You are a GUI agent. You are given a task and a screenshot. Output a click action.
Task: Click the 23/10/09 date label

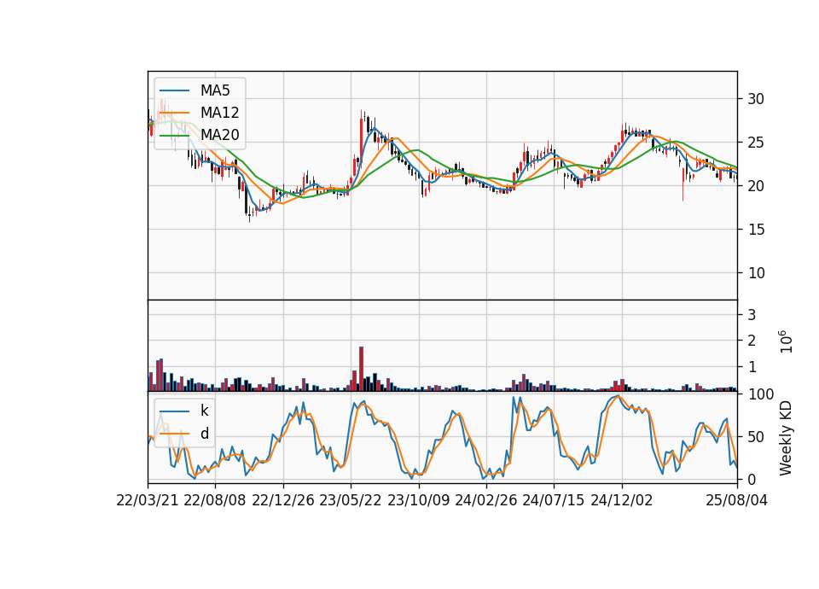click(418, 500)
